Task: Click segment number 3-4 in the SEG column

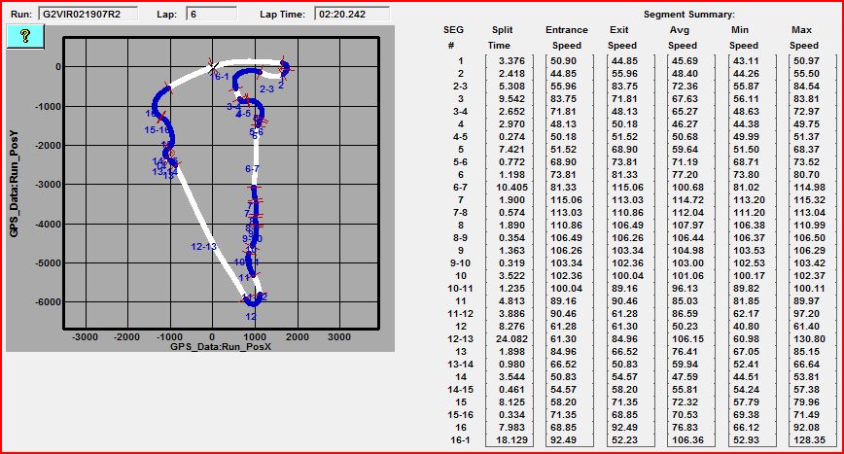Action: (x=460, y=112)
